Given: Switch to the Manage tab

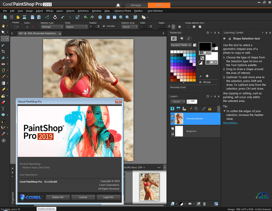Looking at the screenshot, I should click(136, 5).
